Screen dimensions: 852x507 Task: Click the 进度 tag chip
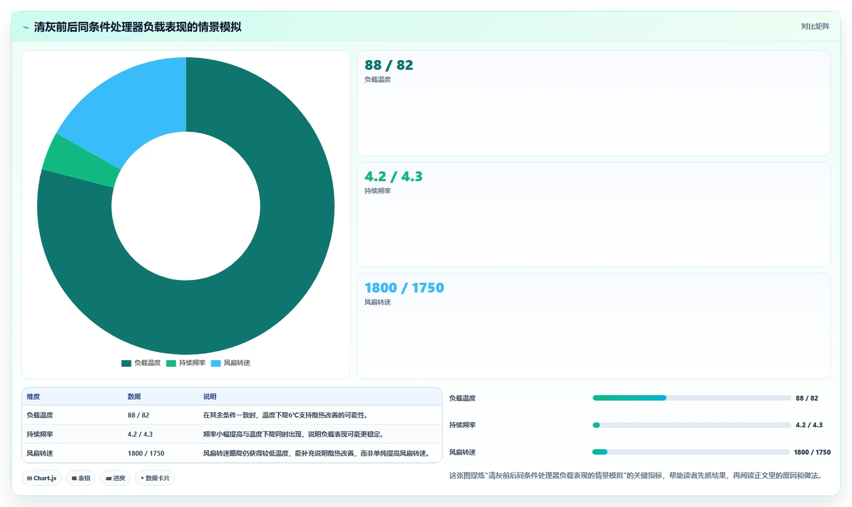(x=115, y=478)
